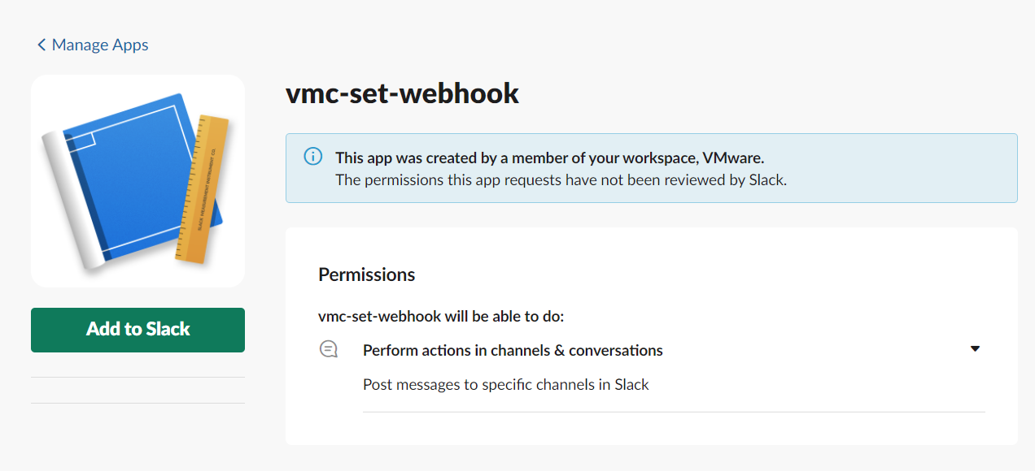
Task: Click the vmc-set-webhook page title
Action: click(x=402, y=93)
